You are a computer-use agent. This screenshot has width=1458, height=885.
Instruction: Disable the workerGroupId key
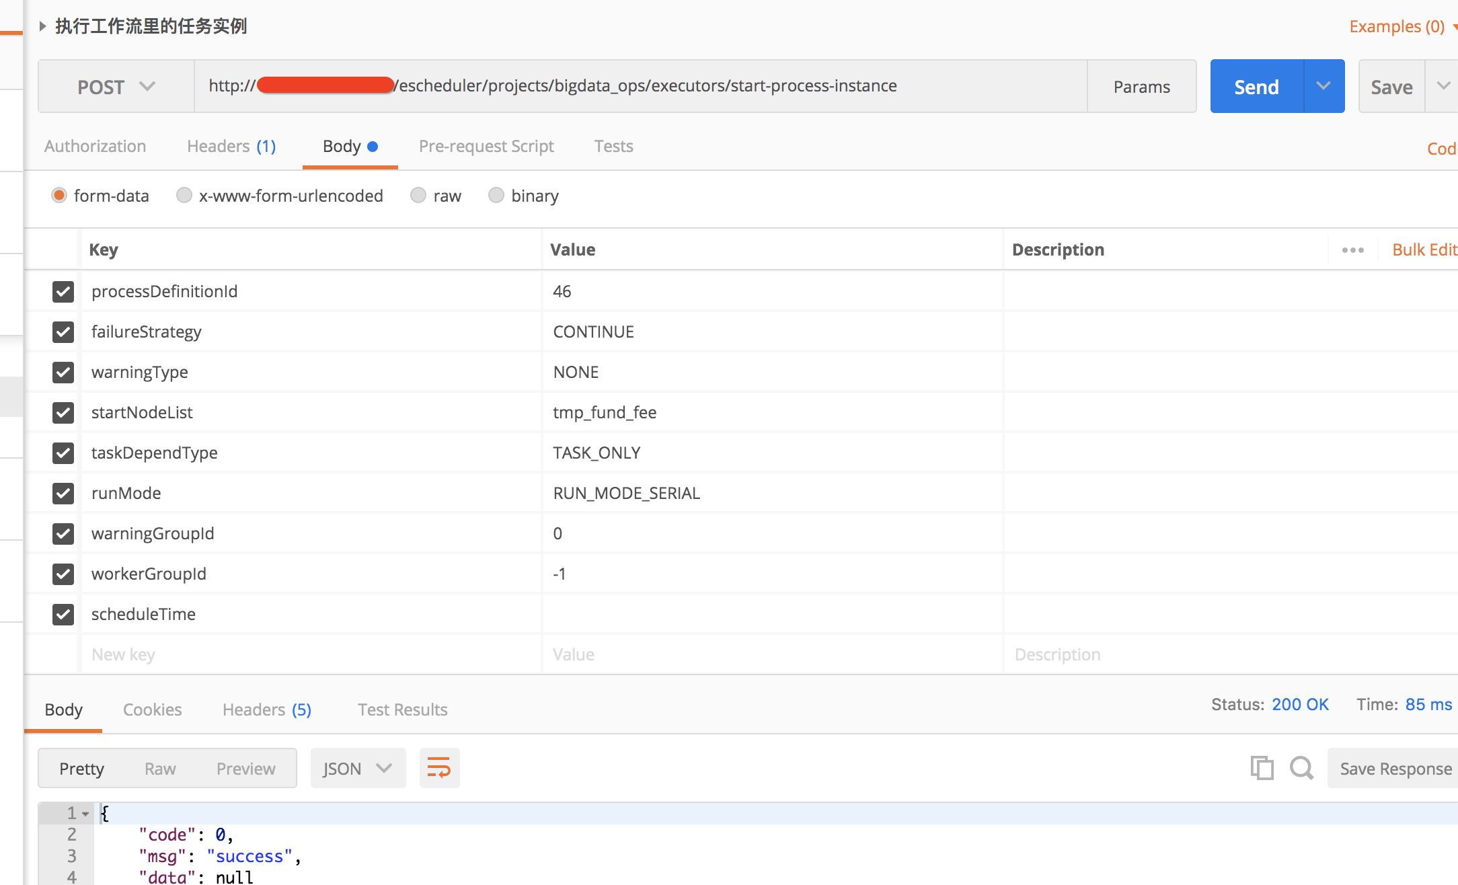click(x=63, y=574)
